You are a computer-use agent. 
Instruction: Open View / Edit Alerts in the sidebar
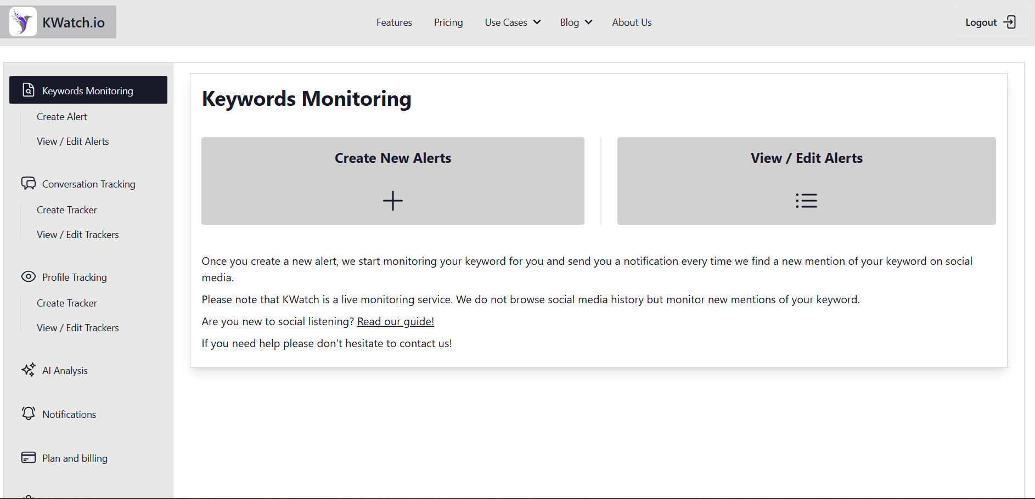click(x=73, y=141)
